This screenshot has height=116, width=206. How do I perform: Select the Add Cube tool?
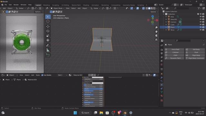(48, 55)
